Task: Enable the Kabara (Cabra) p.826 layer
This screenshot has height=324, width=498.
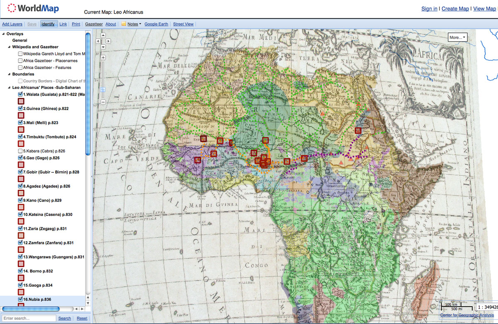Action: click(20, 151)
